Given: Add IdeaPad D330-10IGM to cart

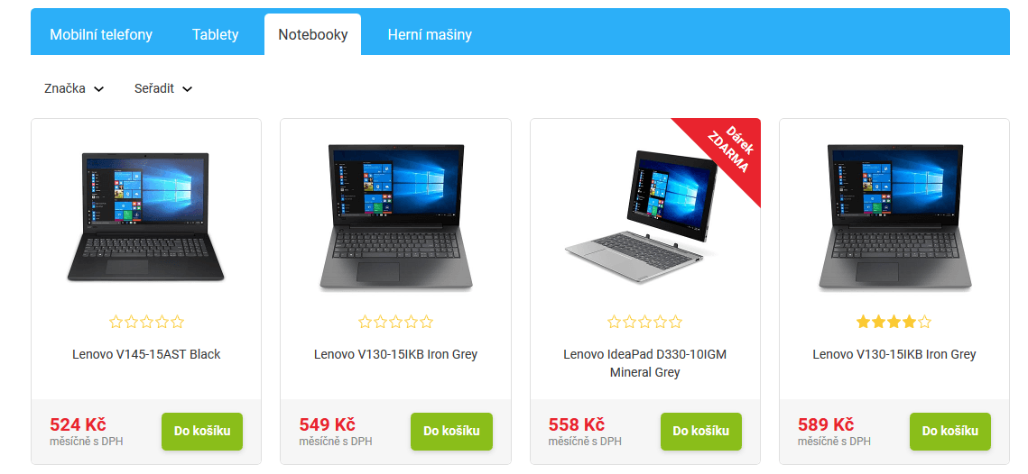Looking at the screenshot, I should pyautogui.click(x=701, y=432).
